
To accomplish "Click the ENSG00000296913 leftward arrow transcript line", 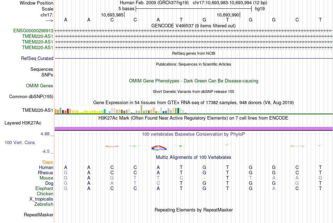I will [193, 31].
